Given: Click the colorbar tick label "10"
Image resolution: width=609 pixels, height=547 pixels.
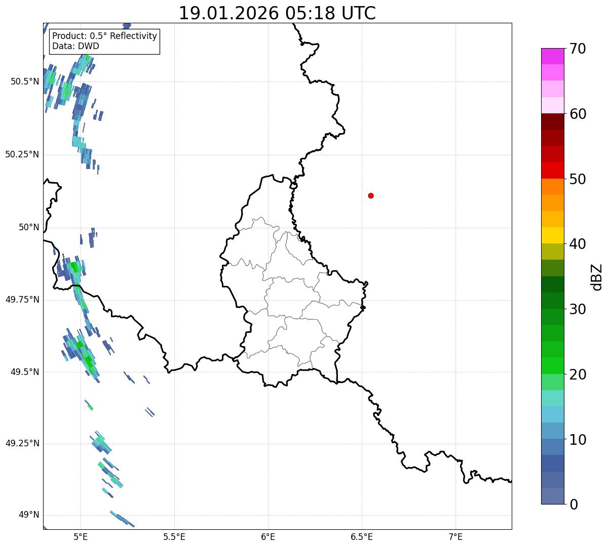Looking at the screenshot, I should [x=578, y=440].
